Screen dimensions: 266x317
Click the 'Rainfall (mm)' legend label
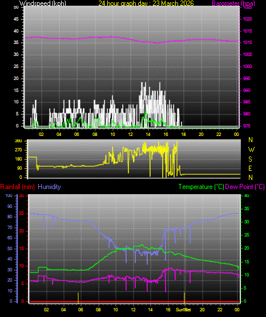click(x=17, y=187)
